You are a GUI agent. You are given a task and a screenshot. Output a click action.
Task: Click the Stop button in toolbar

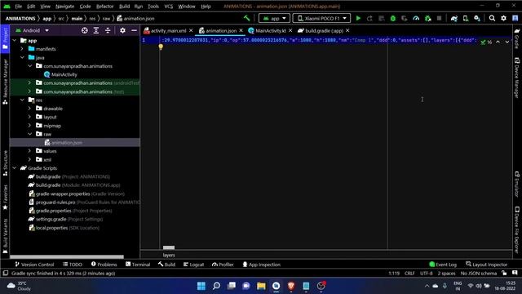point(439,18)
